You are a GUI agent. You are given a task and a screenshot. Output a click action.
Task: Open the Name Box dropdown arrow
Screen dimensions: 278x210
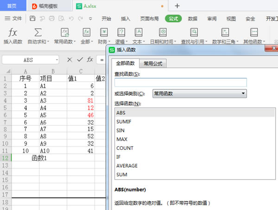pyautogui.click(x=57, y=60)
